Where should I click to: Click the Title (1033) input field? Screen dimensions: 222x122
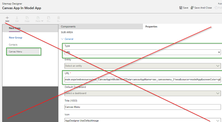(x=143, y=107)
